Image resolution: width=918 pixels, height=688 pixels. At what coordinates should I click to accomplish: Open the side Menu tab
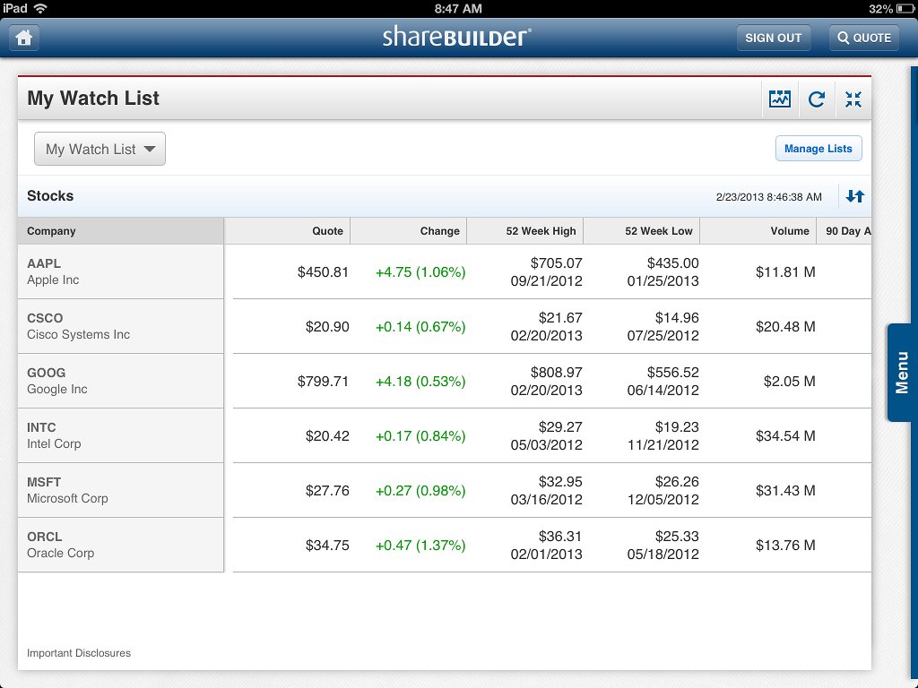(901, 372)
